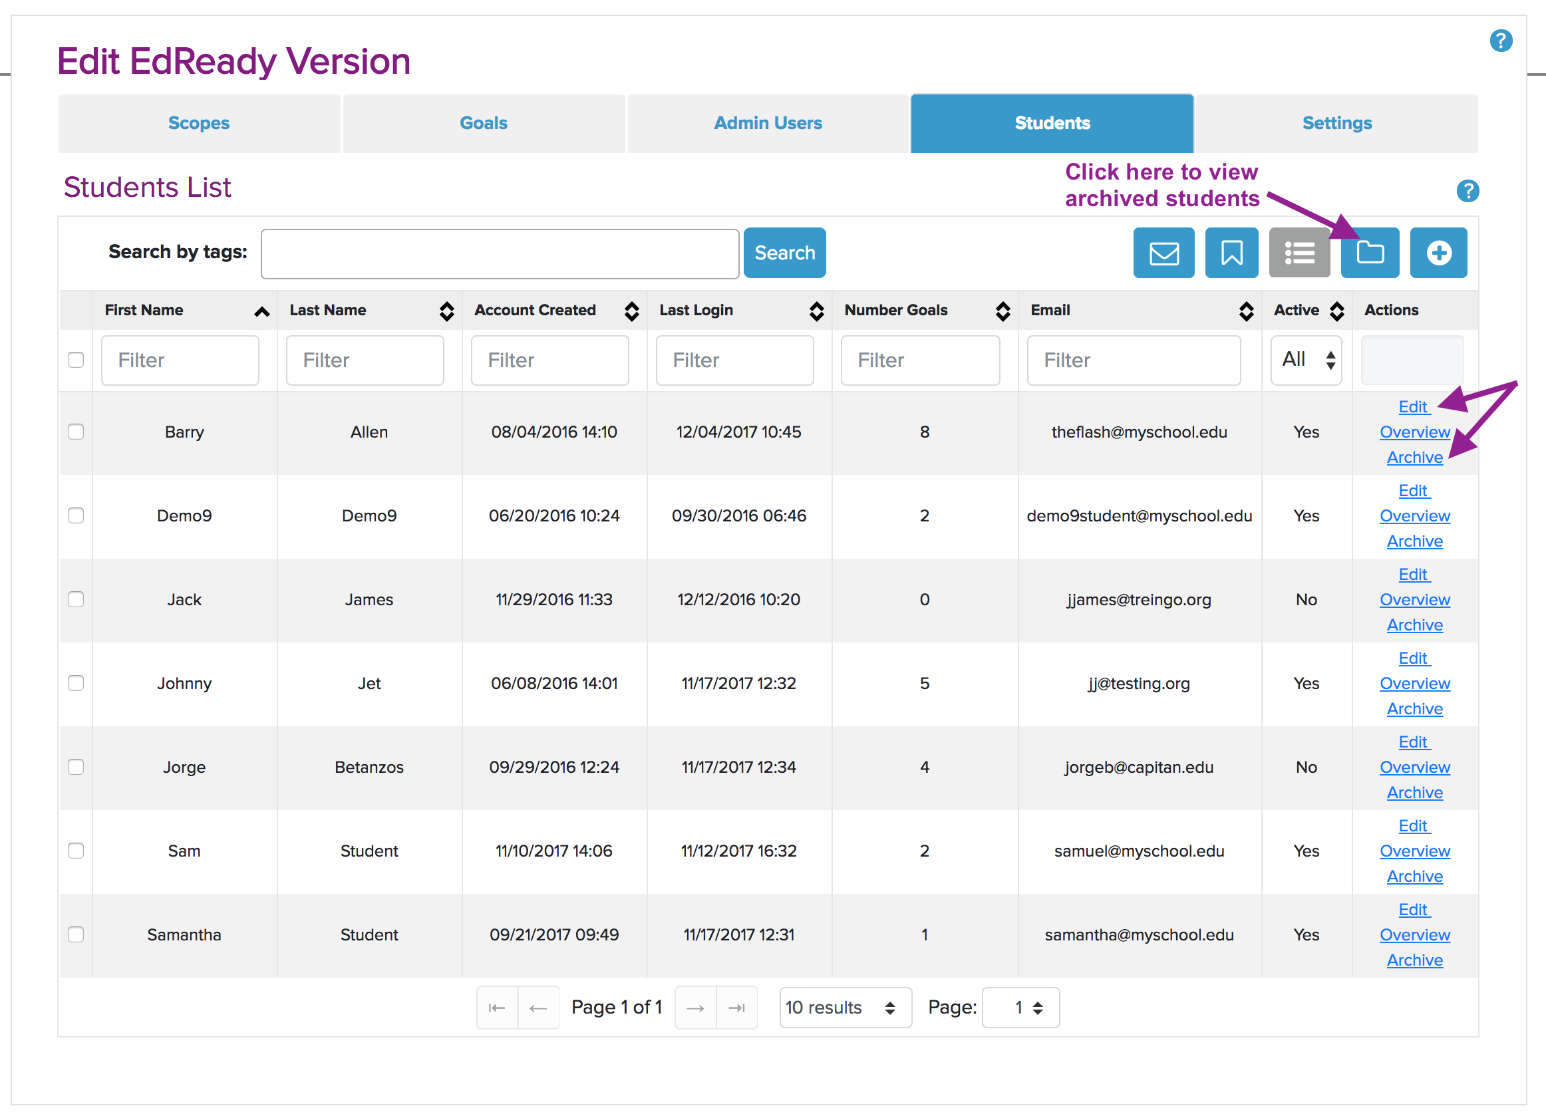Screen dimensions: 1546x1116
Task: Open the Page number dropdown
Action: point(1020,1008)
